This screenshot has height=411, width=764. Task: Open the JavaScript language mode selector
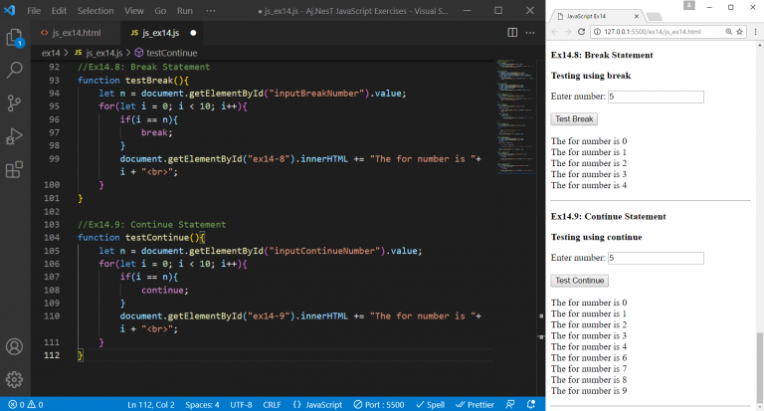pos(318,404)
